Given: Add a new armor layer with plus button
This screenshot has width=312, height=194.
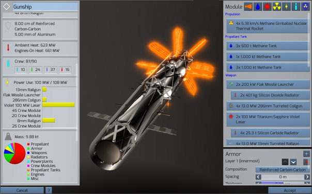Looking at the screenshot, I should pos(306,153).
